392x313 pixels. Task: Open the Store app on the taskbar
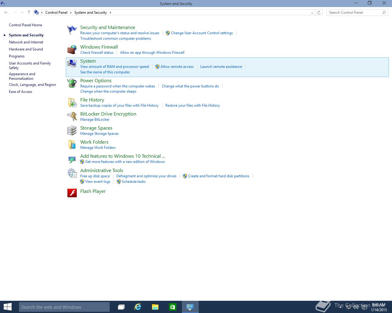[x=172, y=307]
